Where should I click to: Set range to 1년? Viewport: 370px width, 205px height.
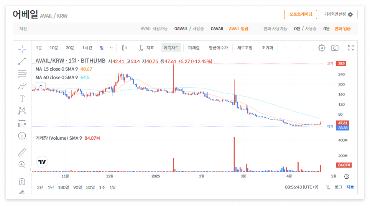pyautogui.click(x=51, y=187)
